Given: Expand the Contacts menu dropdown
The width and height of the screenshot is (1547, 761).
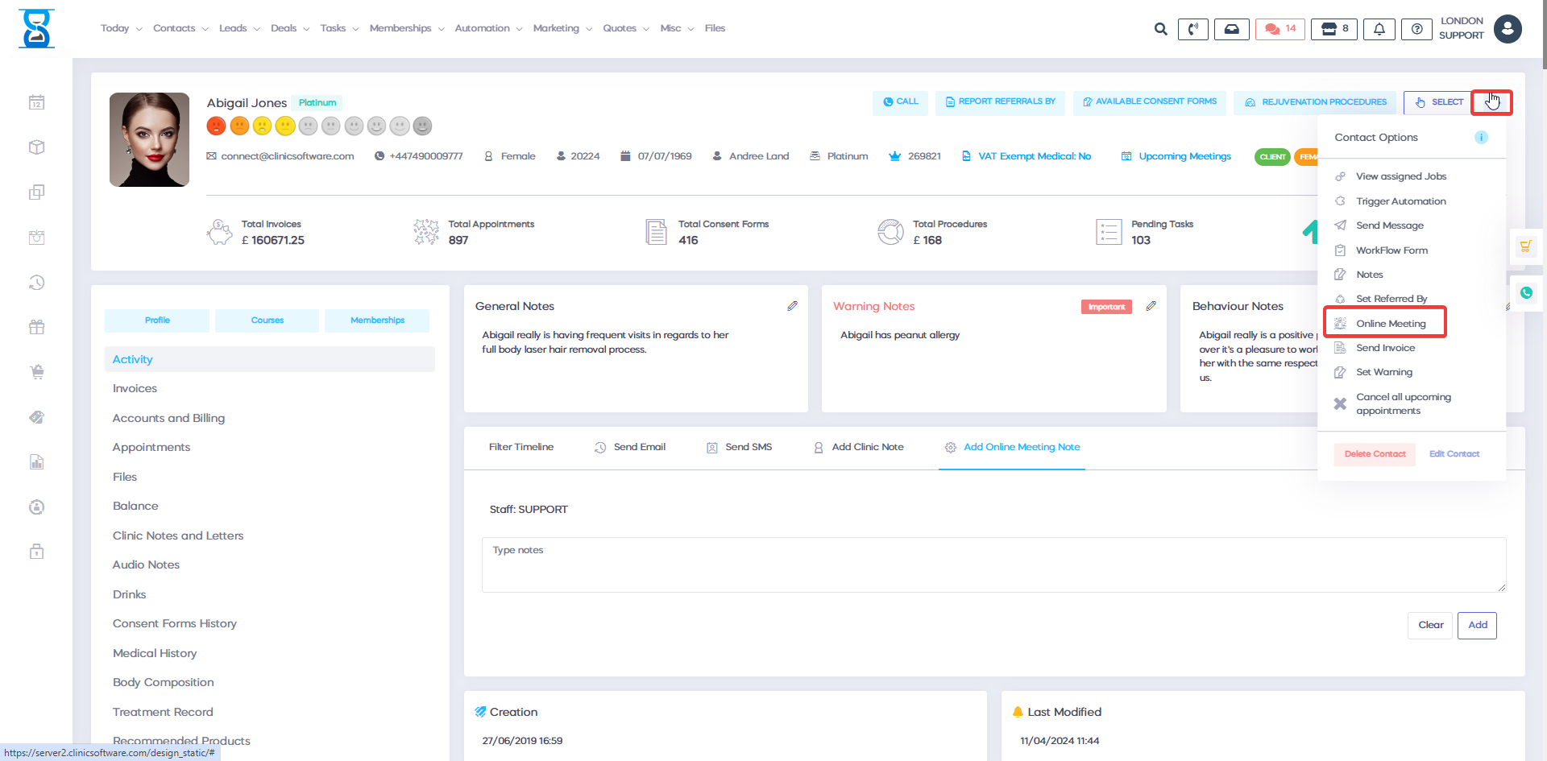Looking at the screenshot, I should (x=180, y=28).
